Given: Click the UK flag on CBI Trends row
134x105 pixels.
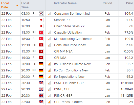Looking at the screenshot, I should [41, 102].
